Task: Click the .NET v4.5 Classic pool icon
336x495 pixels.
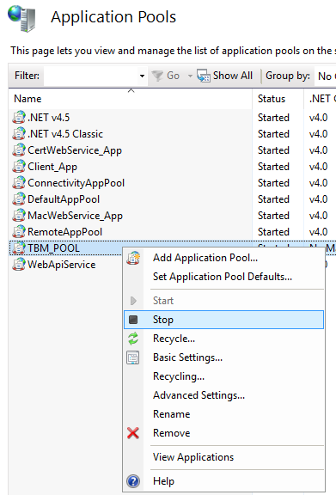Action: pyautogui.click(x=19, y=133)
